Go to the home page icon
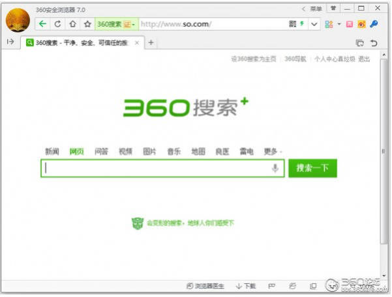The width and height of the screenshot is (392, 297). pos(73,24)
